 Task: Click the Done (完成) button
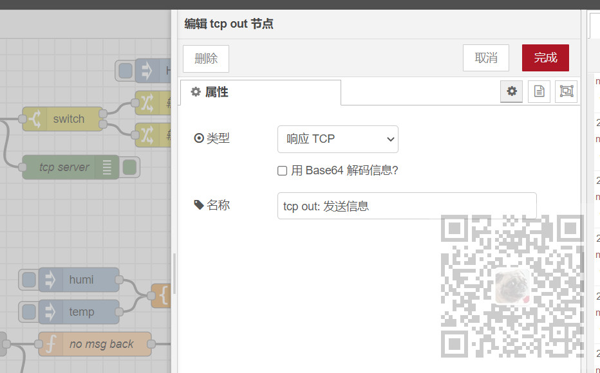point(545,58)
